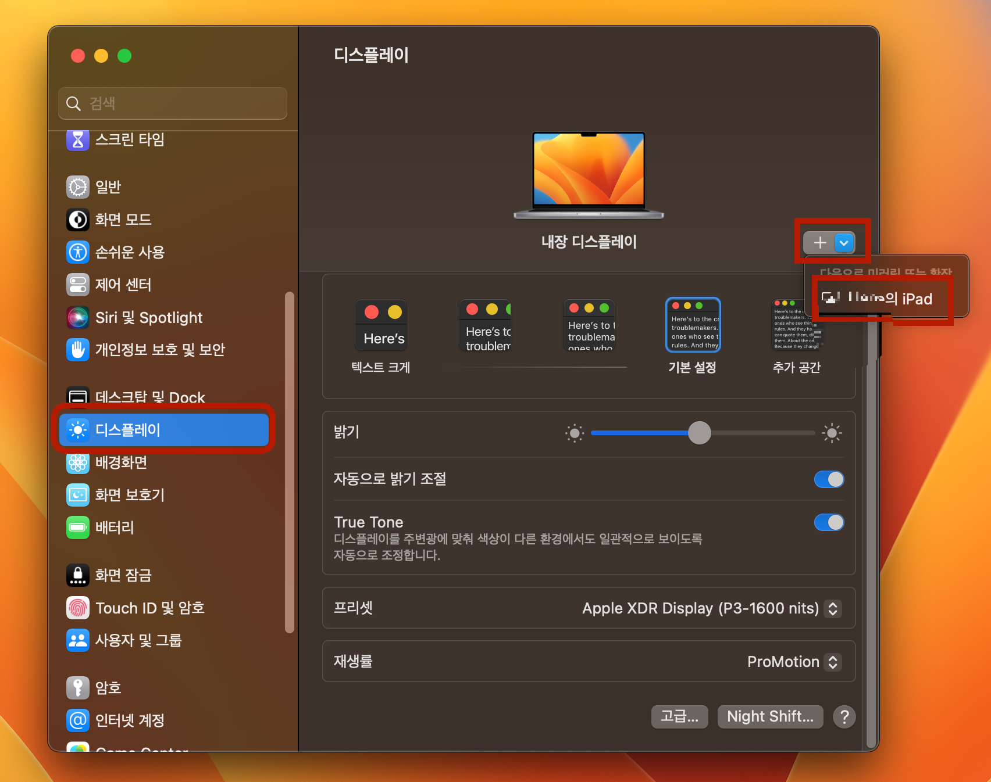The width and height of the screenshot is (991, 782).
Task: Open Siri 및 Spotlight icon
Action: point(78,317)
